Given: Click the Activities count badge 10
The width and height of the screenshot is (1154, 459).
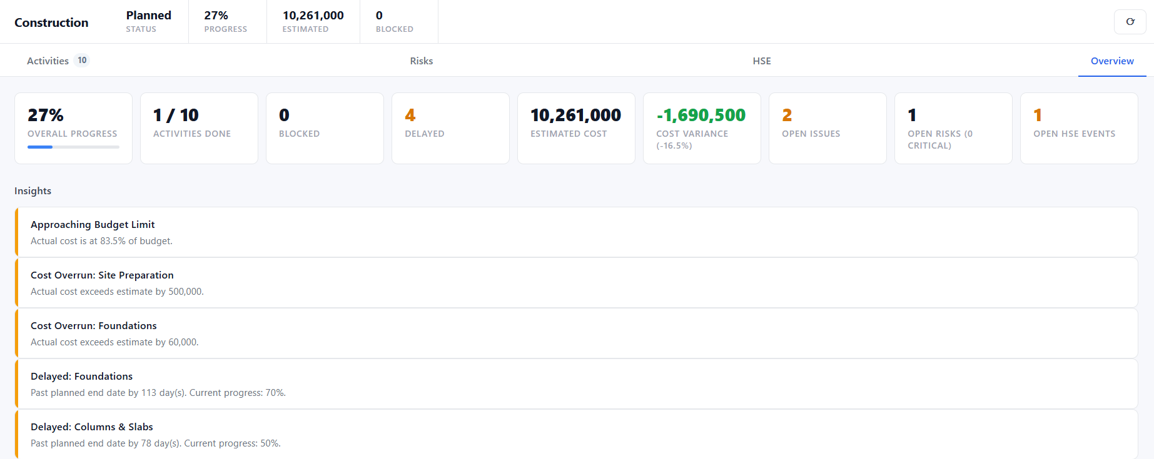Looking at the screenshot, I should (x=82, y=61).
